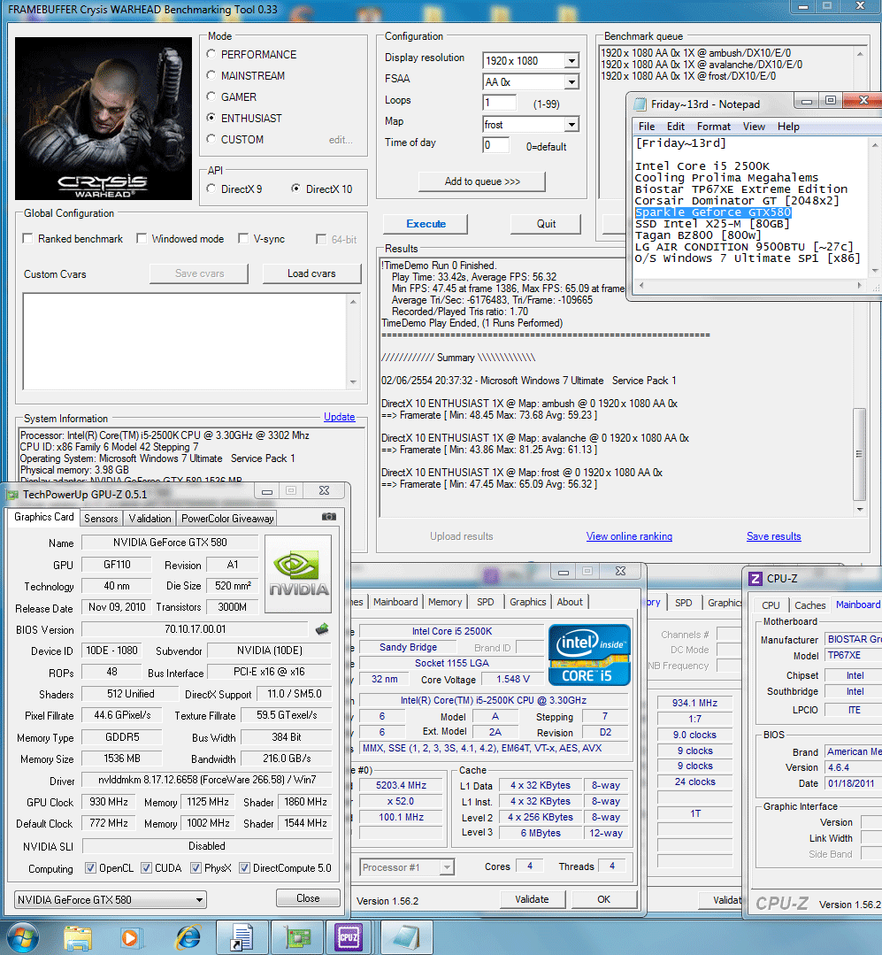Click the Notepad horizontal scrollbar
882x955 pixels.
click(750, 285)
